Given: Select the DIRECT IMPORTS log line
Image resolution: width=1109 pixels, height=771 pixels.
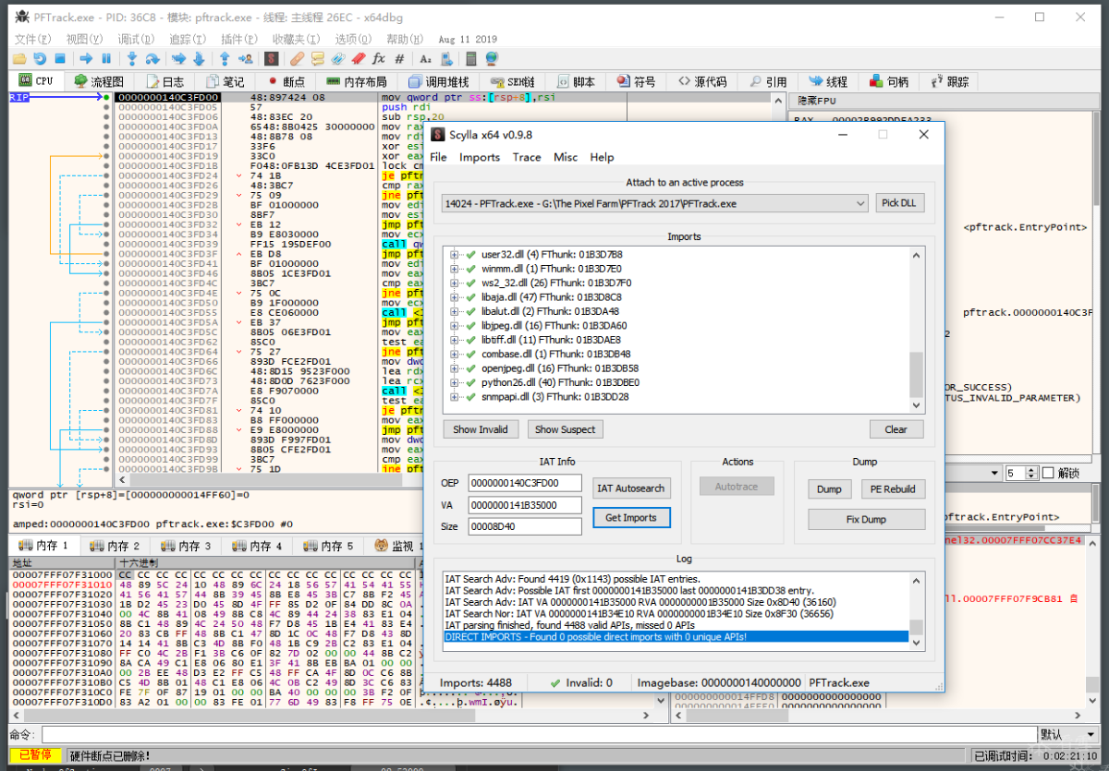Looking at the screenshot, I should [x=676, y=637].
